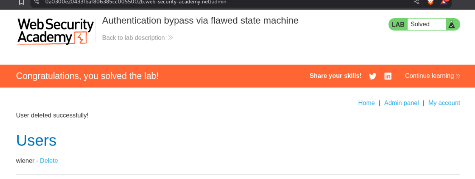The height and width of the screenshot is (179, 475).
Task: Click the share icon in address bar
Action: tap(416, 2)
